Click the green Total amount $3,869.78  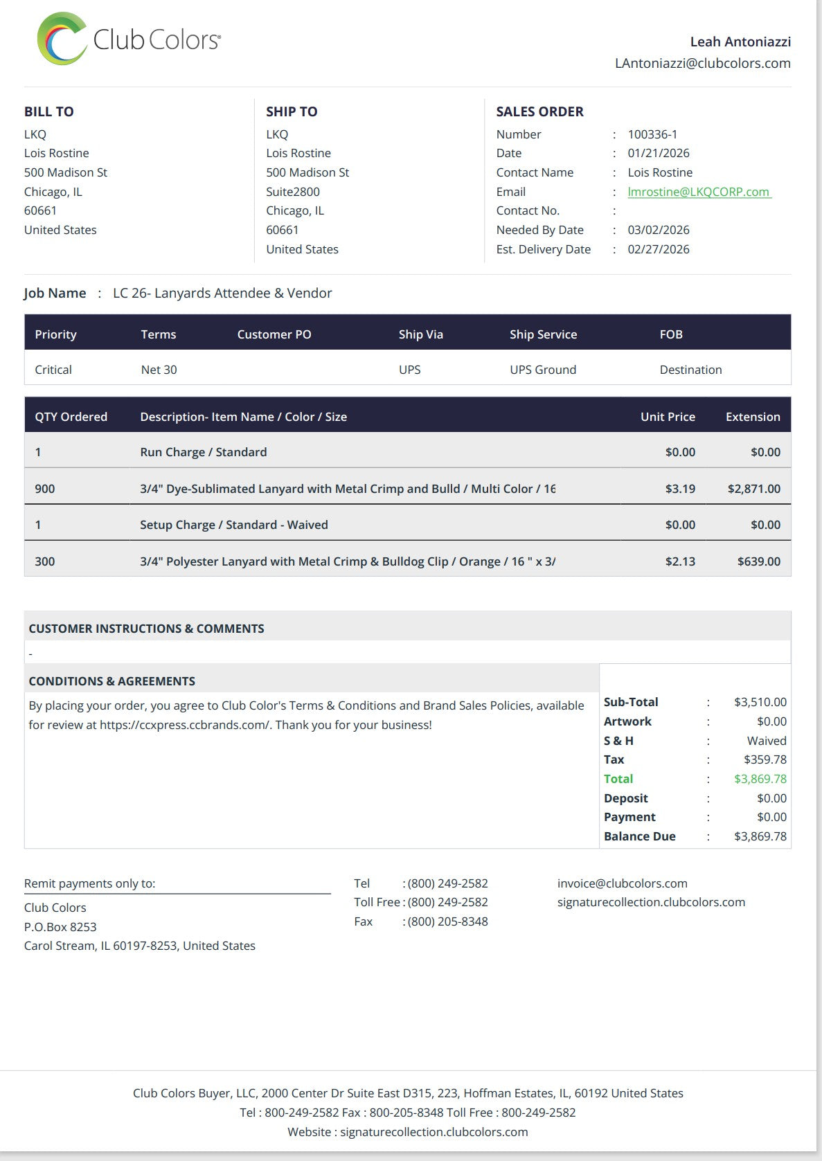click(x=760, y=779)
